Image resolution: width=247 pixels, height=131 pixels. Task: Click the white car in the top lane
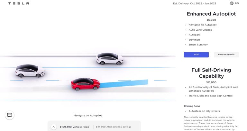110,59
